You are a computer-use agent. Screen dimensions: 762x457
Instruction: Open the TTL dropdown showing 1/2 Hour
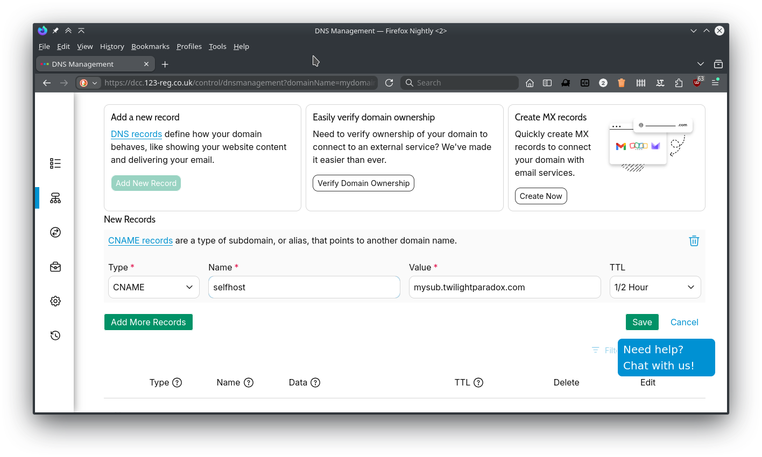655,287
